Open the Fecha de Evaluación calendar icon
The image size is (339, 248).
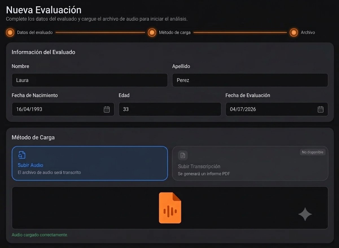[320, 109]
